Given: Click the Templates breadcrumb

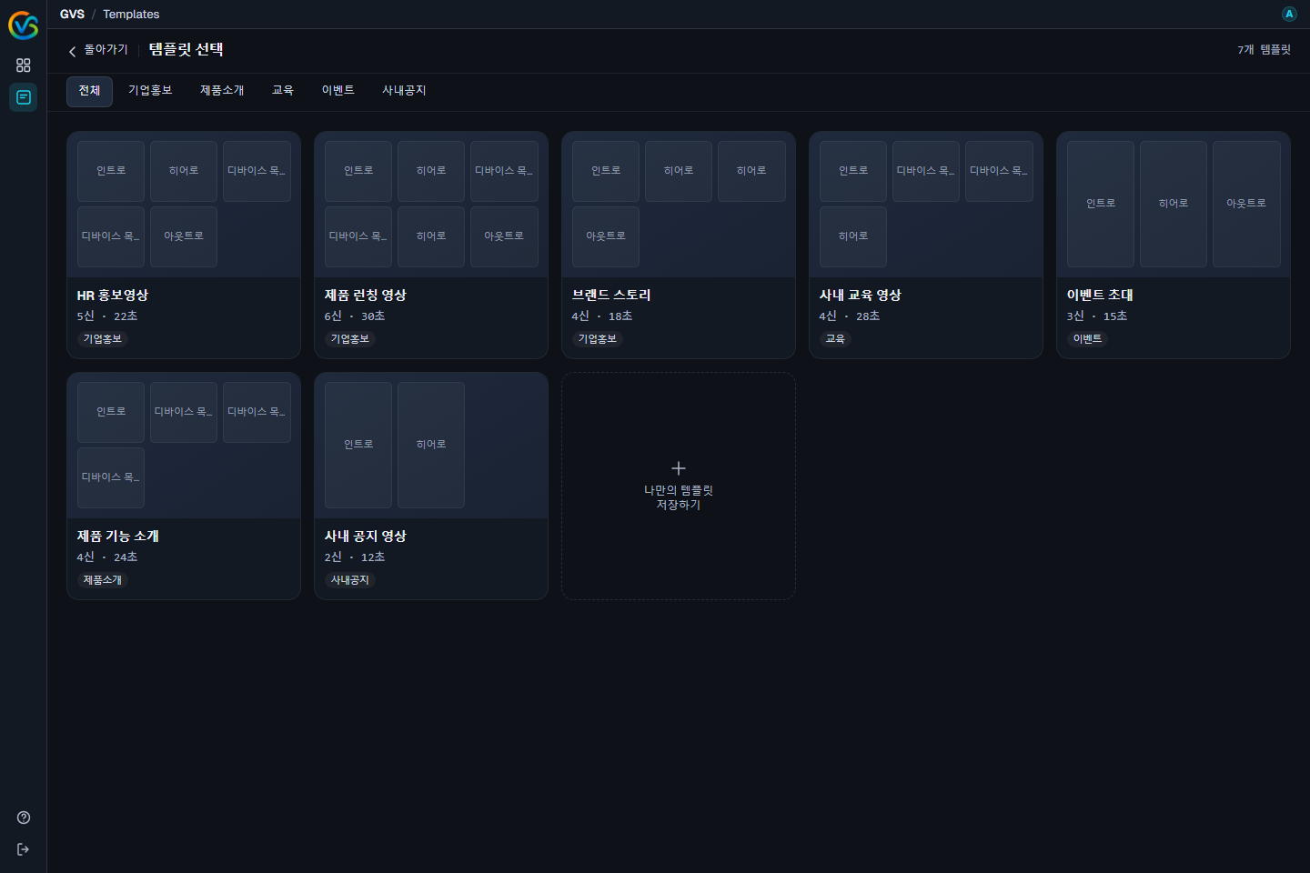Looking at the screenshot, I should 131,15.
